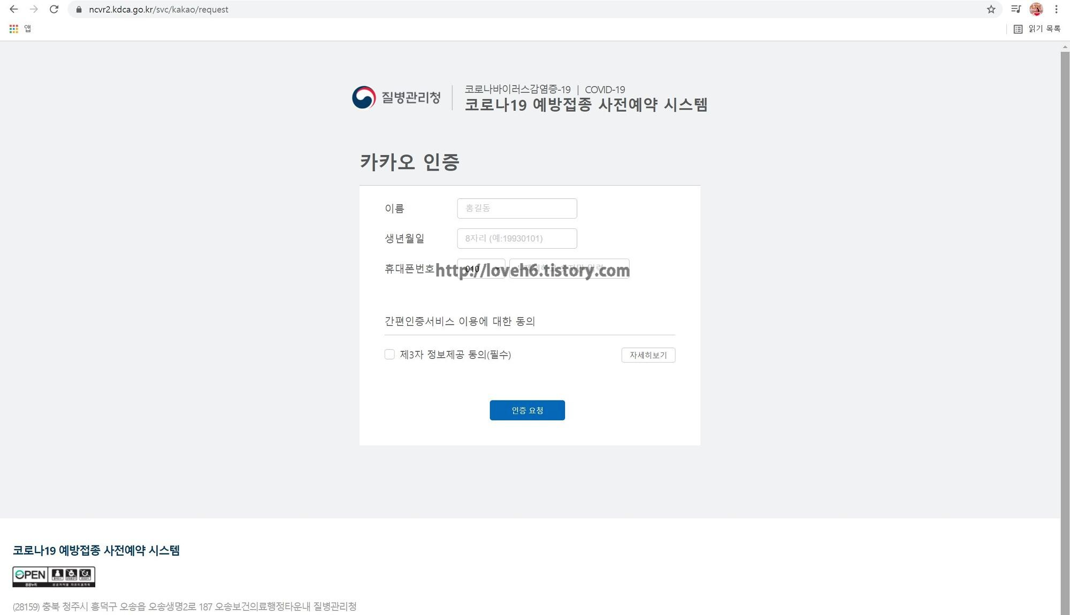Click the blue 인증 요청 button

[x=527, y=410]
